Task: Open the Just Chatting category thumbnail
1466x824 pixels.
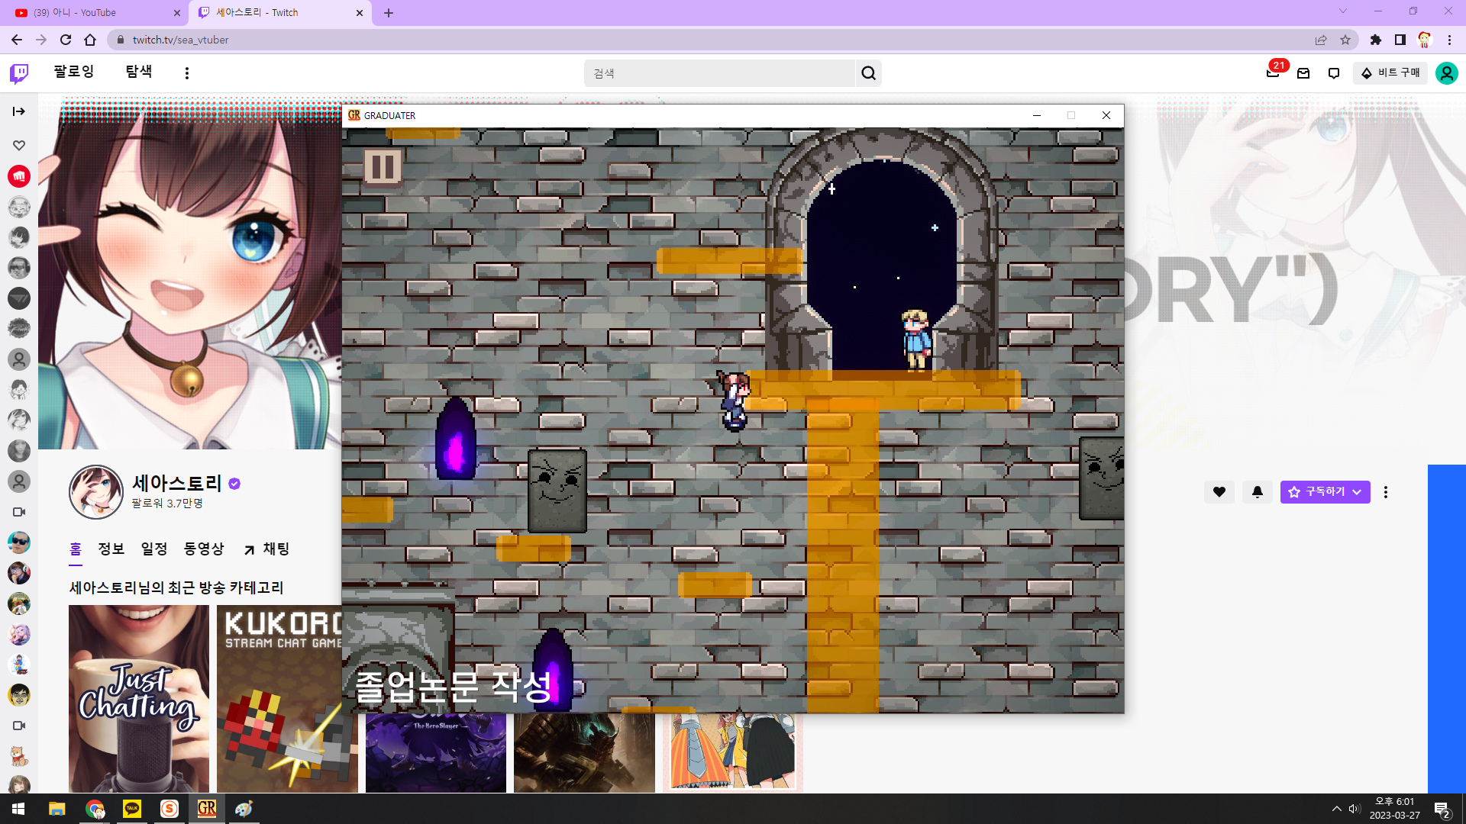Action: [x=139, y=698]
